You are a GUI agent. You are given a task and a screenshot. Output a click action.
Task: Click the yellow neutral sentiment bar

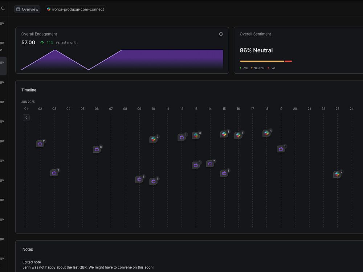[262, 61]
